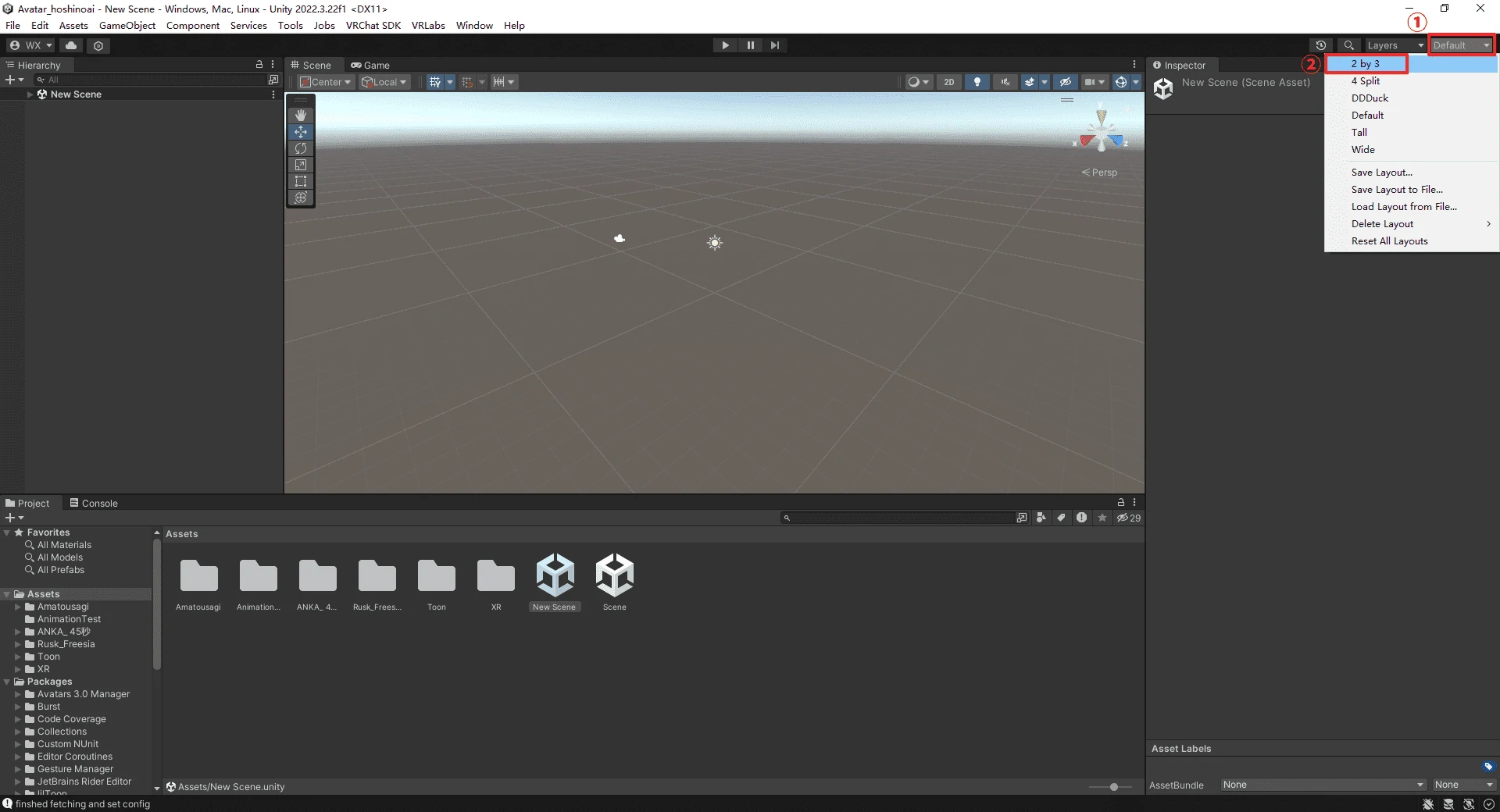The width and height of the screenshot is (1500, 812).
Task: Toggle scene lighting with the light bulb icon
Action: 977,81
